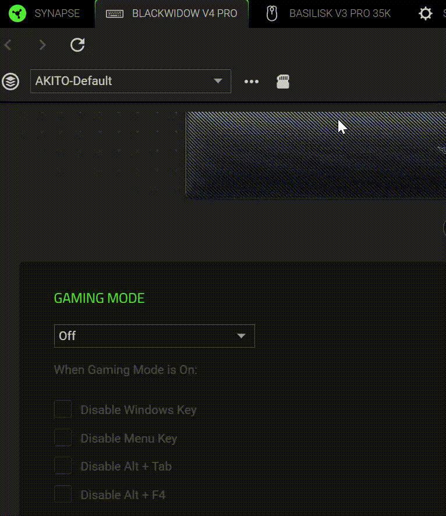Click the onboard memory card icon
Screen dimensions: 446x516
tap(283, 82)
